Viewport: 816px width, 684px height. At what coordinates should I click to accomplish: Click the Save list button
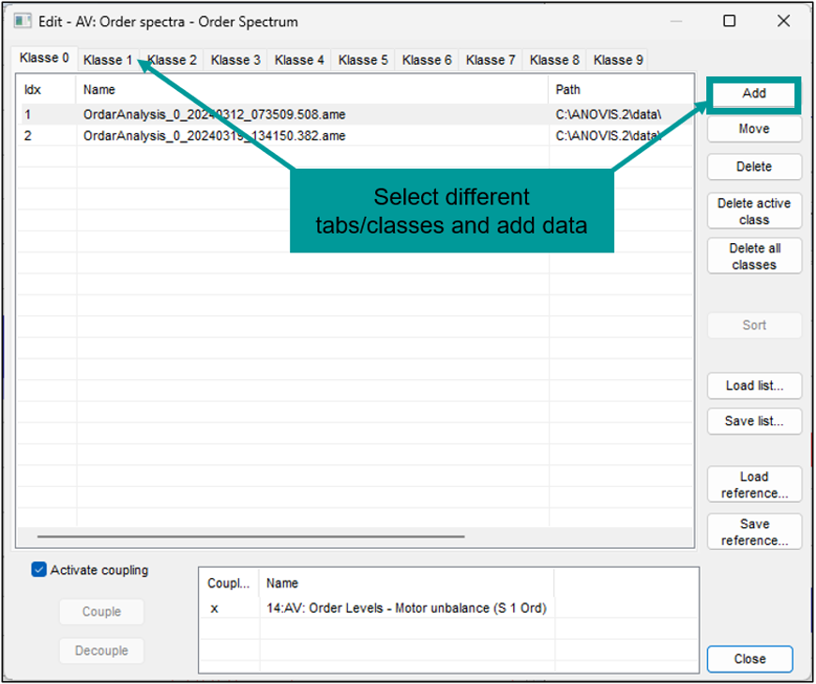(x=754, y=420)
